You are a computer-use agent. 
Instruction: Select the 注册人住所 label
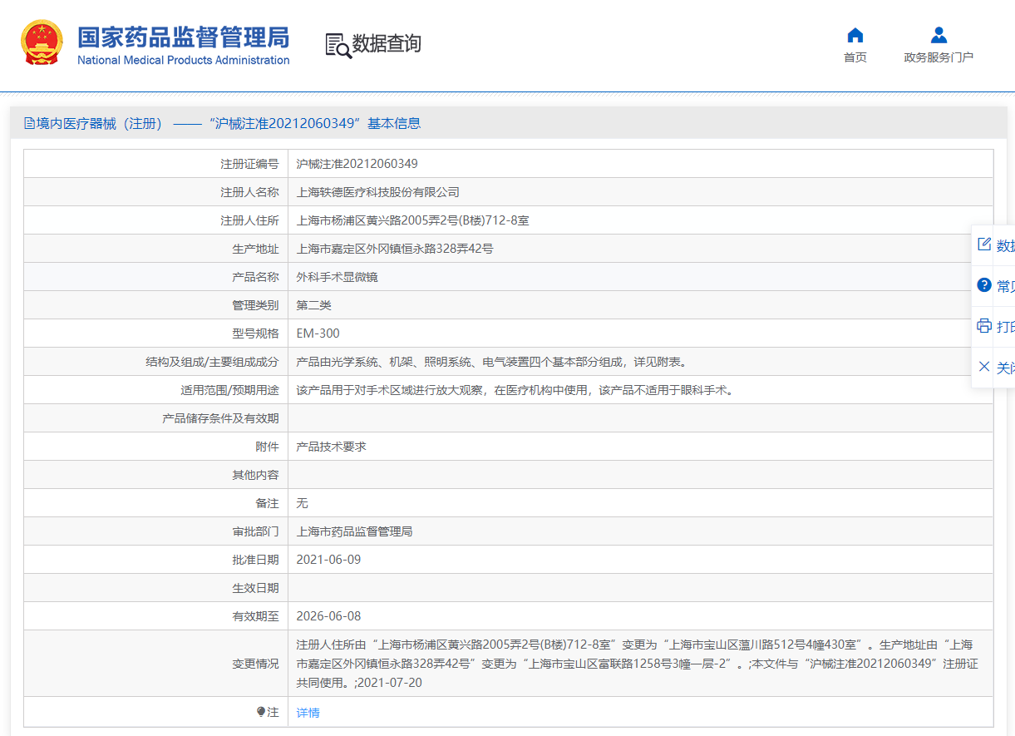click(249, 220)
